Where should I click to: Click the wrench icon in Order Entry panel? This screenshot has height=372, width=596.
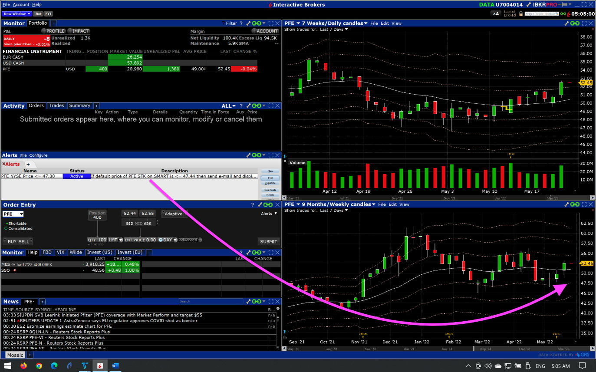[x=260, y=205]
